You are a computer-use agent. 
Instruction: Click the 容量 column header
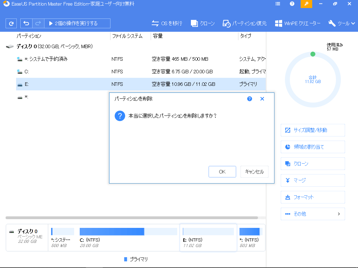point(158,36)
